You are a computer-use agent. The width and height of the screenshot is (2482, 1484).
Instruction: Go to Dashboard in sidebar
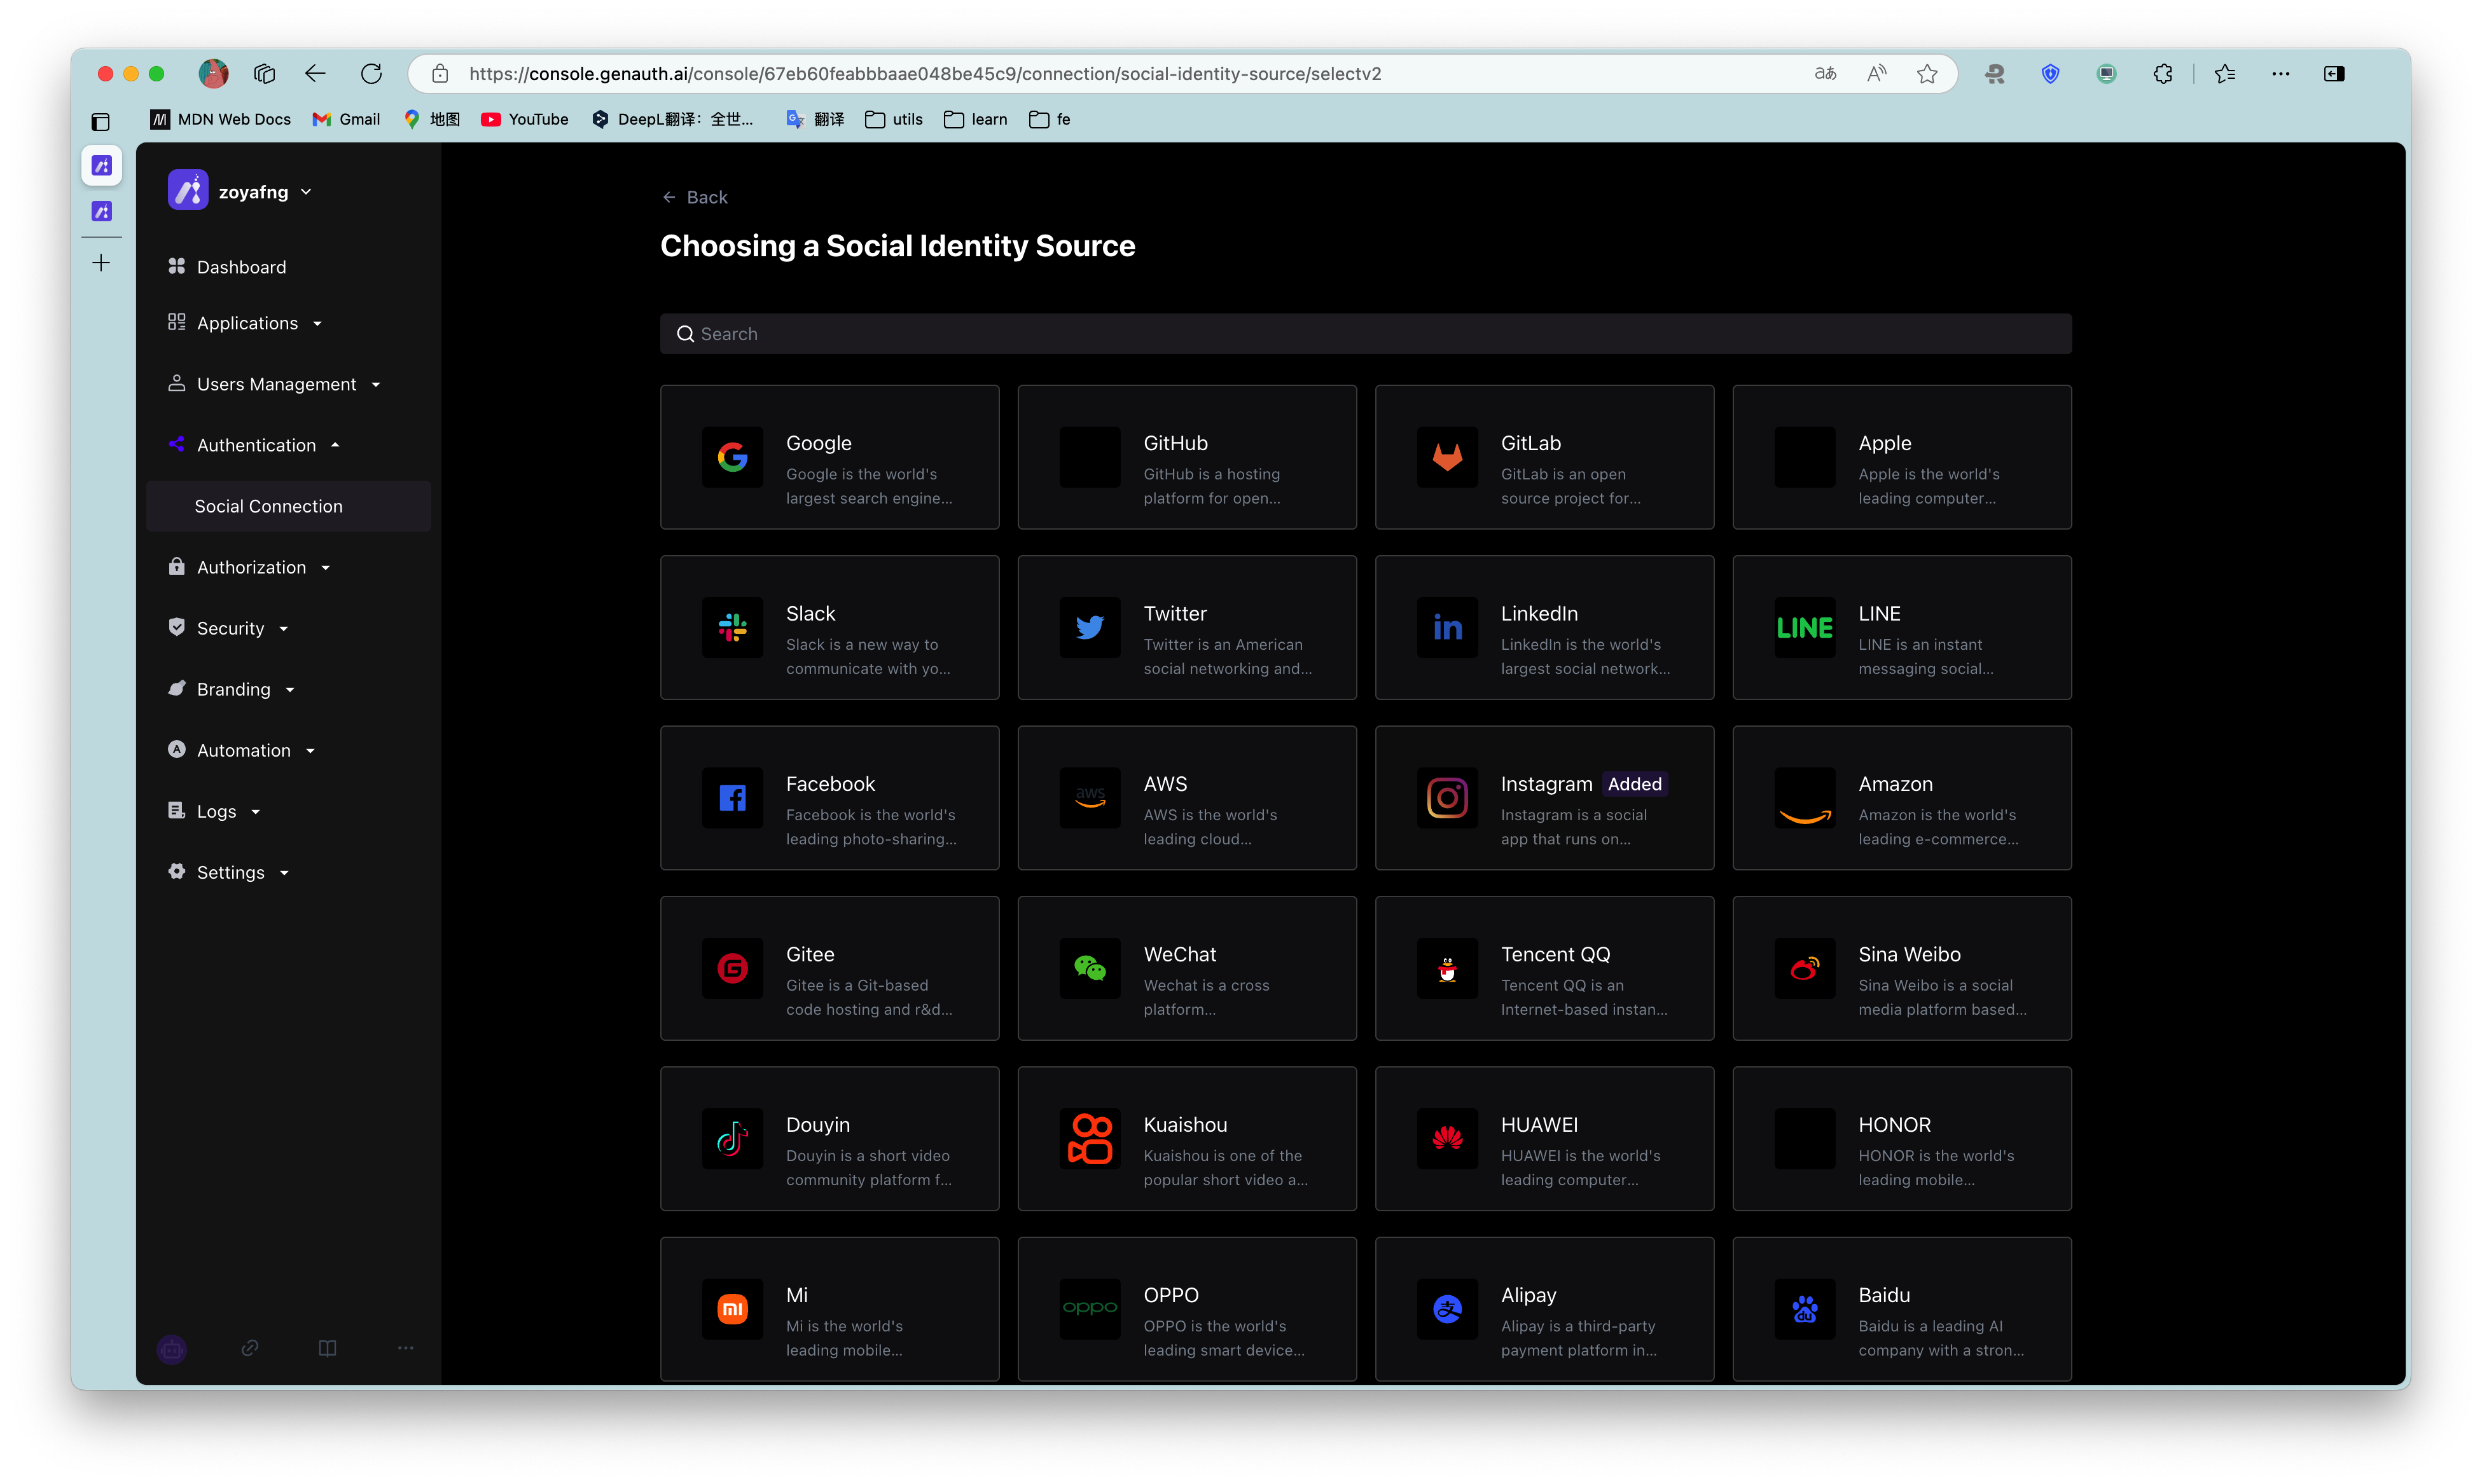(227, 267)
